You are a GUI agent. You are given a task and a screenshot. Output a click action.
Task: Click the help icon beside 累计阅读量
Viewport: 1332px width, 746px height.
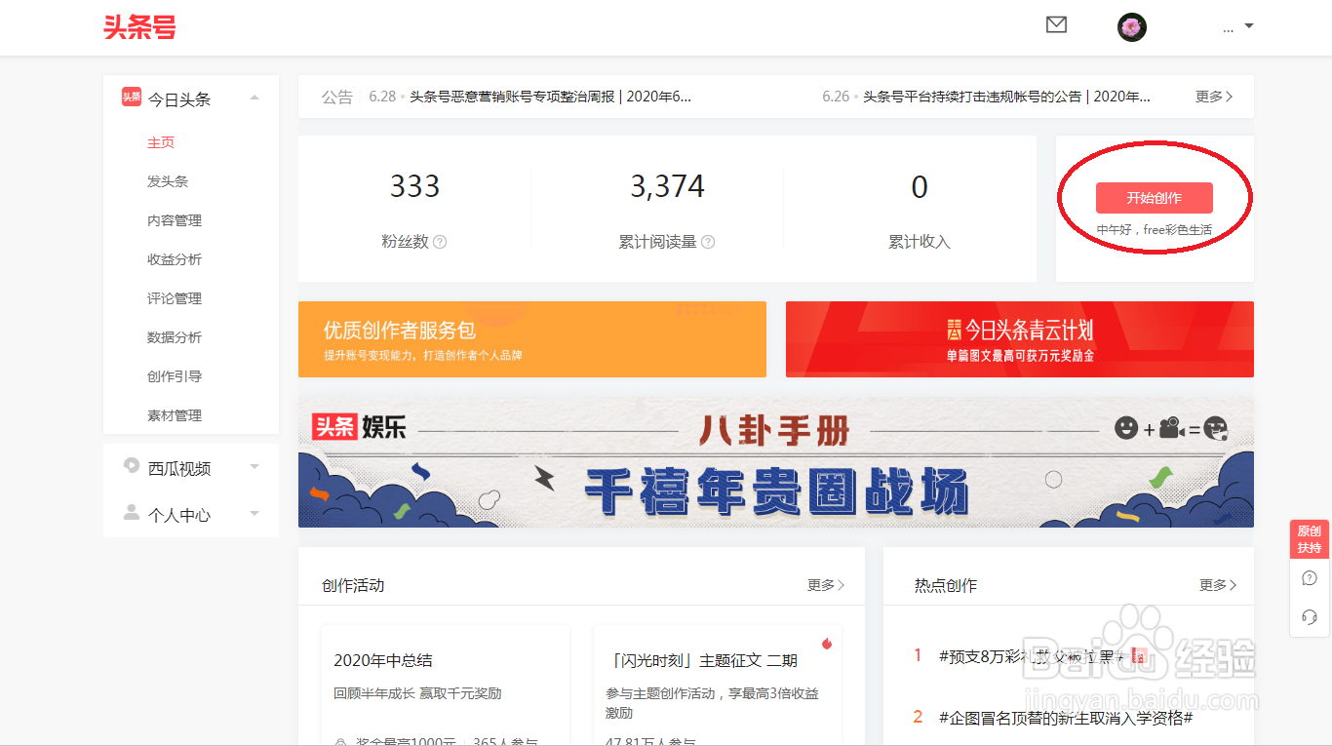pos(709,242)
